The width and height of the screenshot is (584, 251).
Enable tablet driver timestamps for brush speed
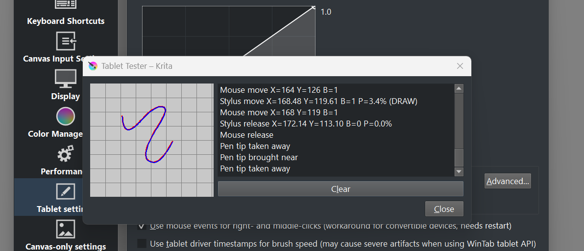[142, 243]
